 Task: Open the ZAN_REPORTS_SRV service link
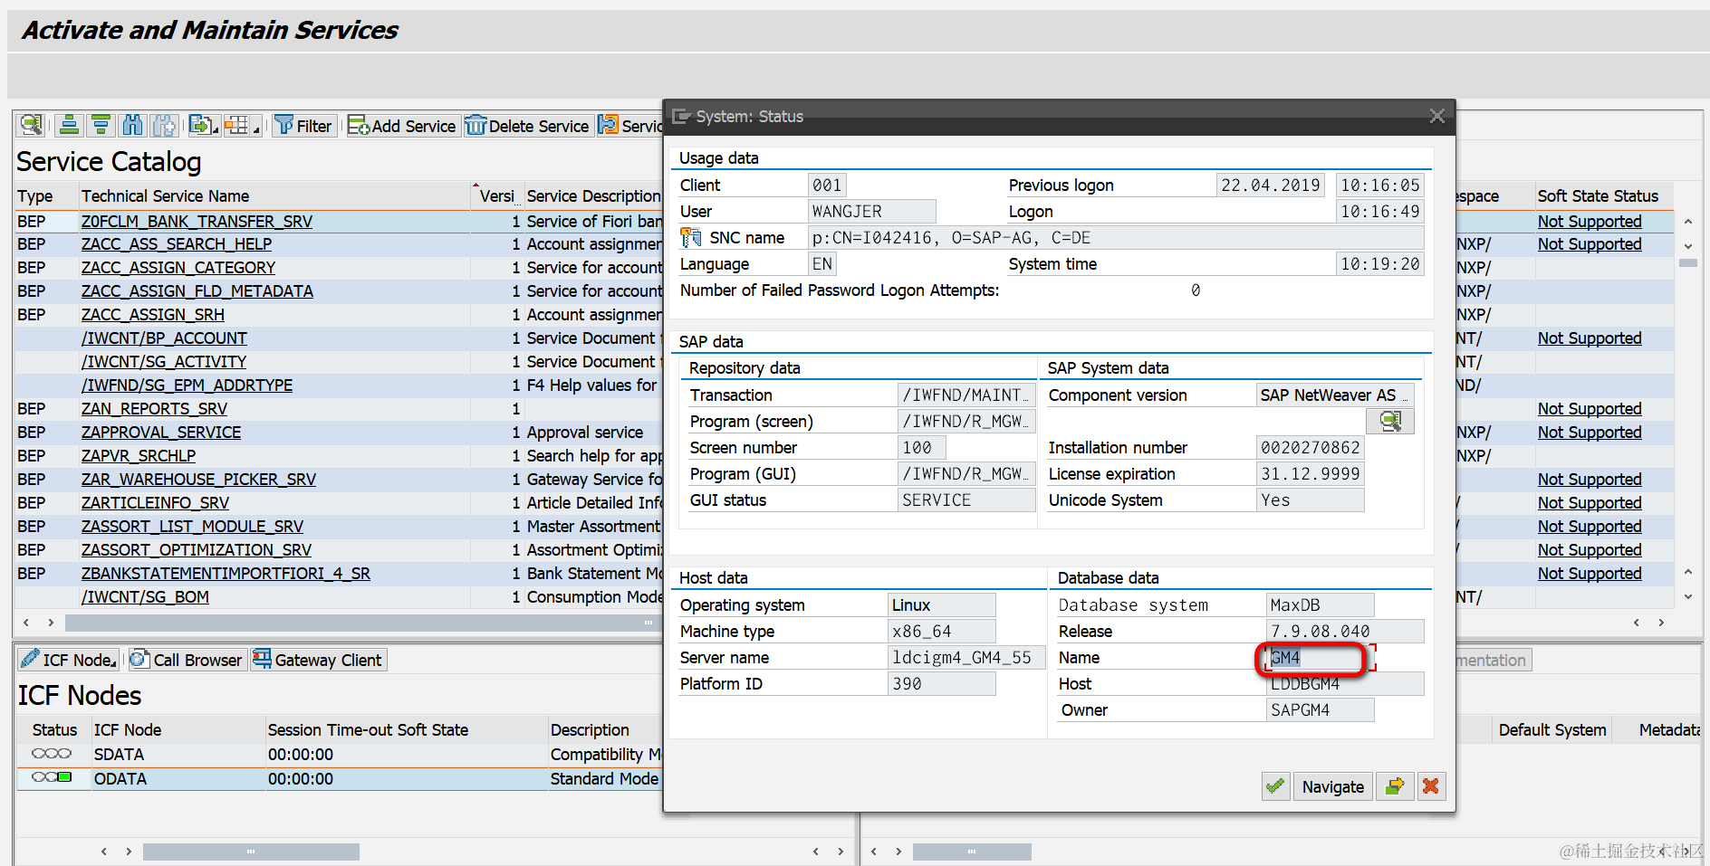pyautogui.click(x=154, y=409)
